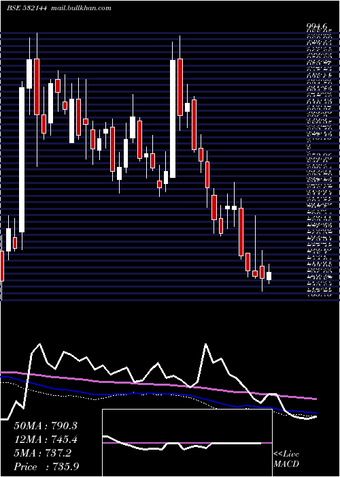The height and width of the screenshot is (477, 340).
Task: Click the 50MA : 790.3 readout
Action: click(x=46, y=426)
